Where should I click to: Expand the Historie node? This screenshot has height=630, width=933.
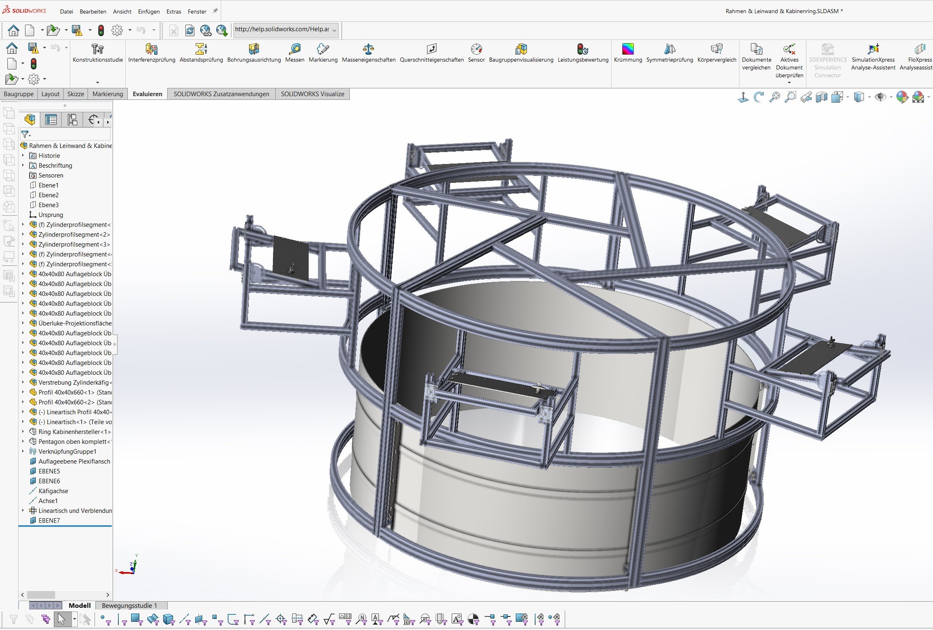[23, 155]
